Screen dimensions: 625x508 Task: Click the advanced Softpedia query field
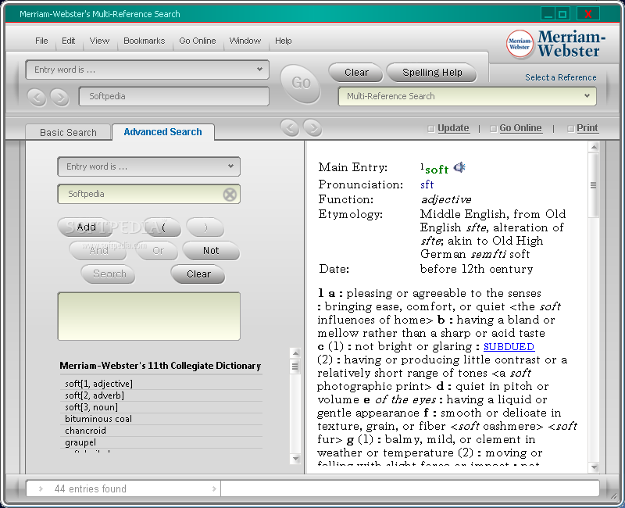tap(149, 194)
